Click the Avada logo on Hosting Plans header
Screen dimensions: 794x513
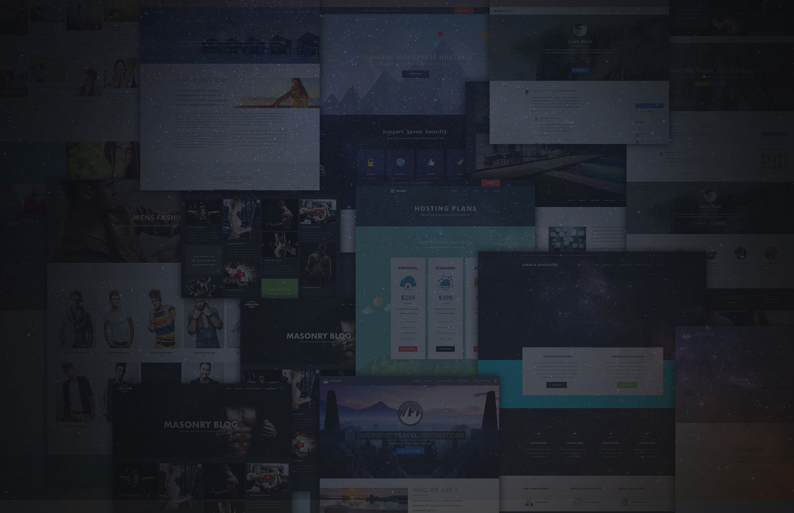[x=399, y=191]
